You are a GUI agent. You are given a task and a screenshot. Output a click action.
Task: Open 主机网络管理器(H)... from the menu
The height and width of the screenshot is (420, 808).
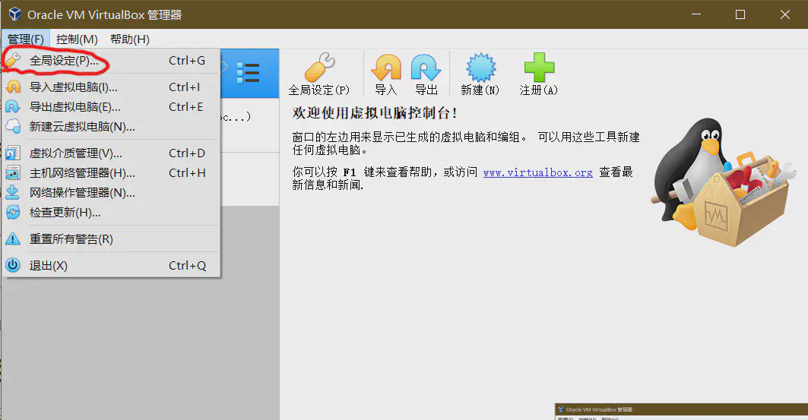[x=111, y=172]
